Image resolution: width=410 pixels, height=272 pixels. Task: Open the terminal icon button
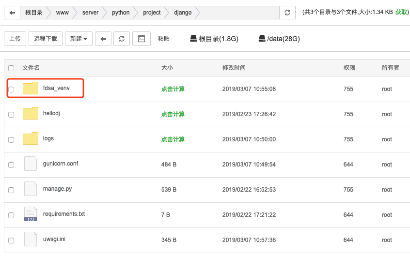[142, 39]
